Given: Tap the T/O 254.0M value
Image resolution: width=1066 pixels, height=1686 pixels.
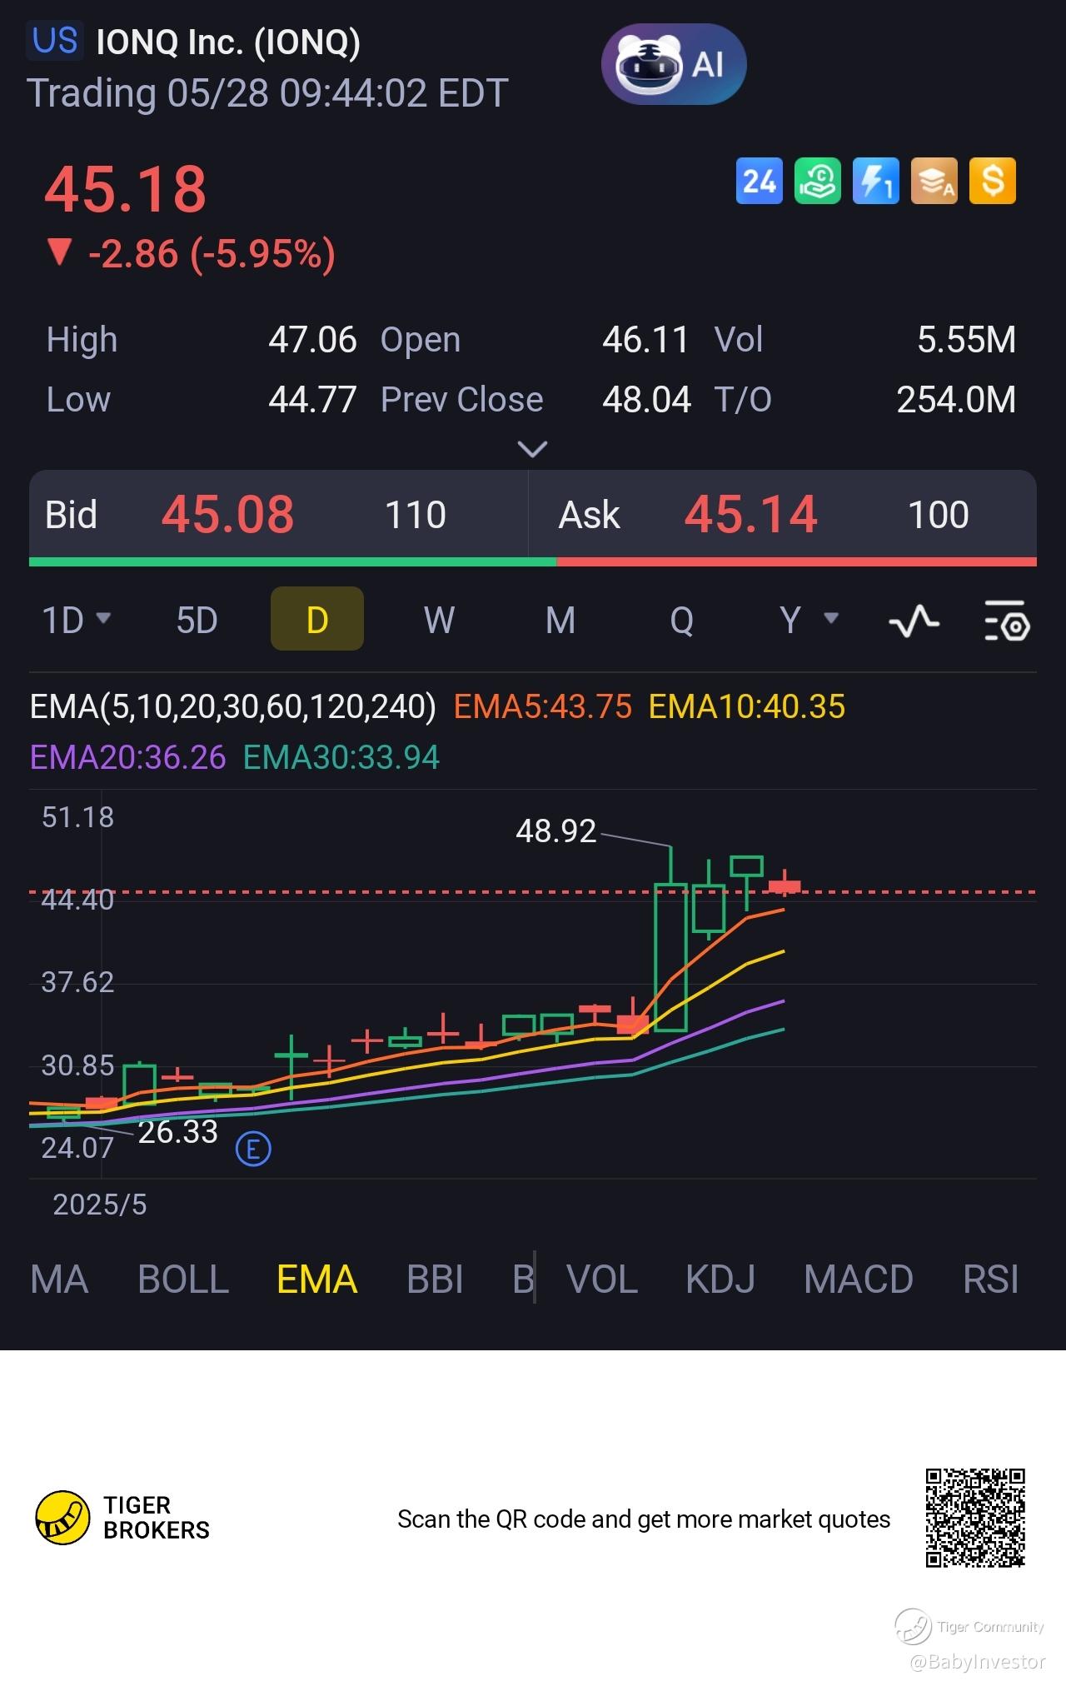Looking at the screenshot, I should coord(956,400).
